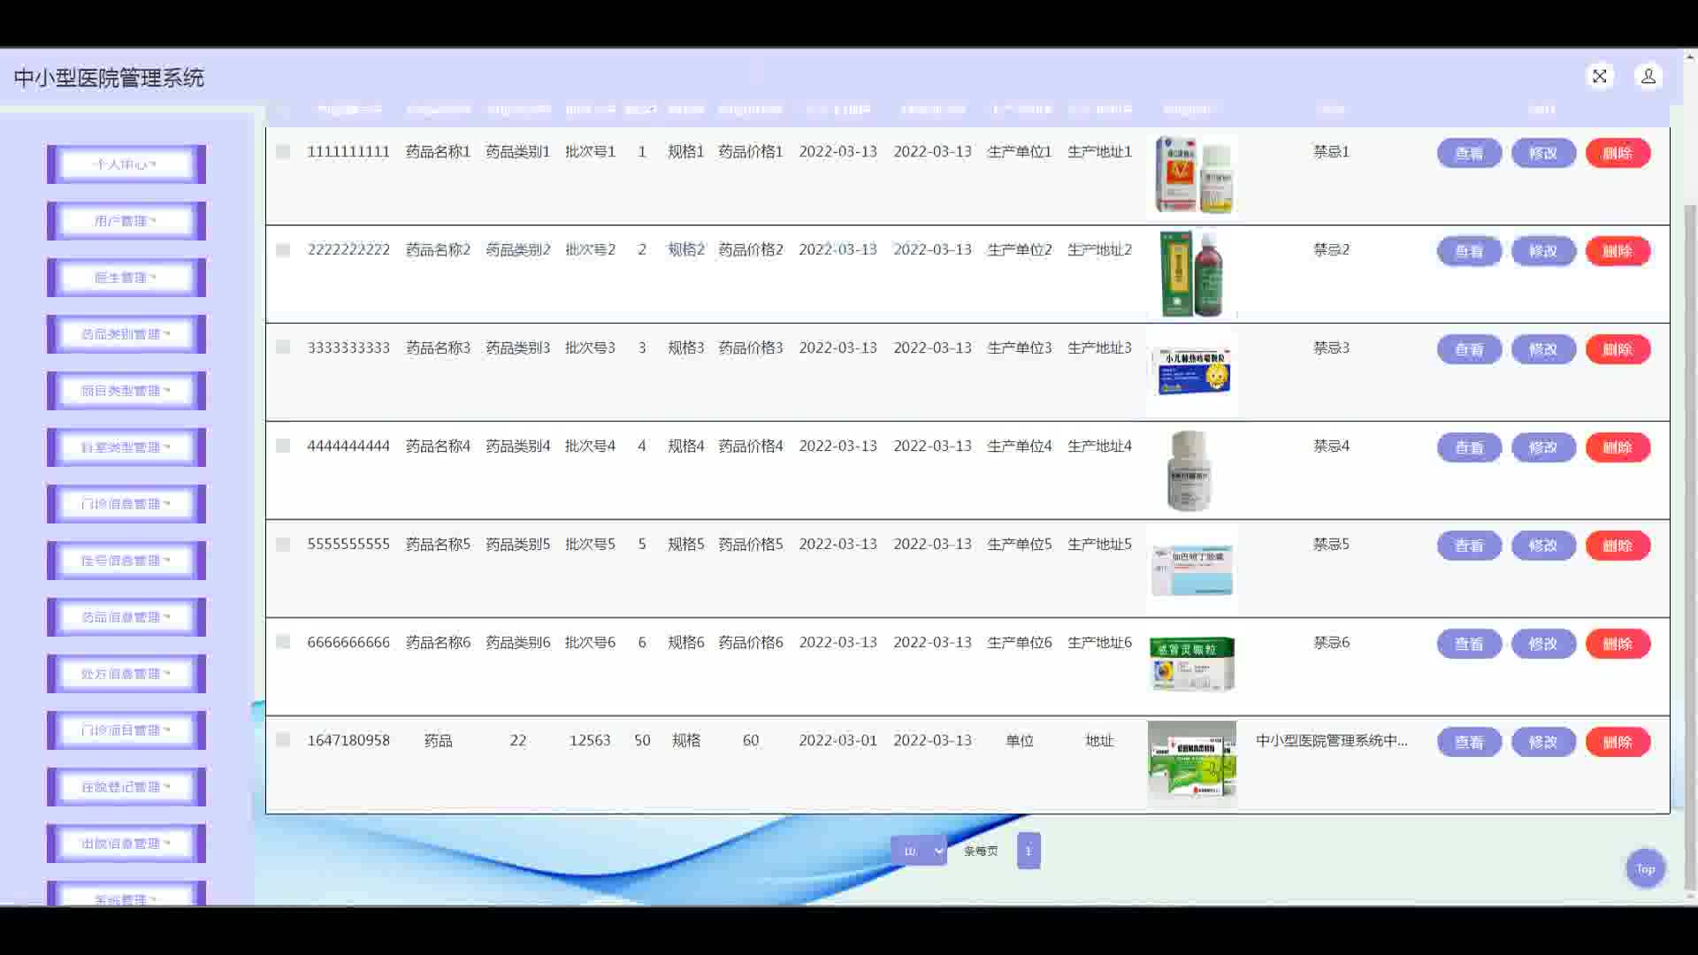Open medicine image thumbnail for row 1111111111
This screenshot has height=955, width=1698.
(x=1191, y=175)
